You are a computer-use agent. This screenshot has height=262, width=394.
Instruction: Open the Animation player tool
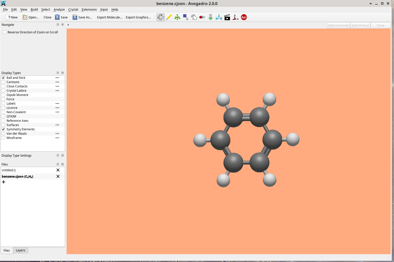pos(227,17)
